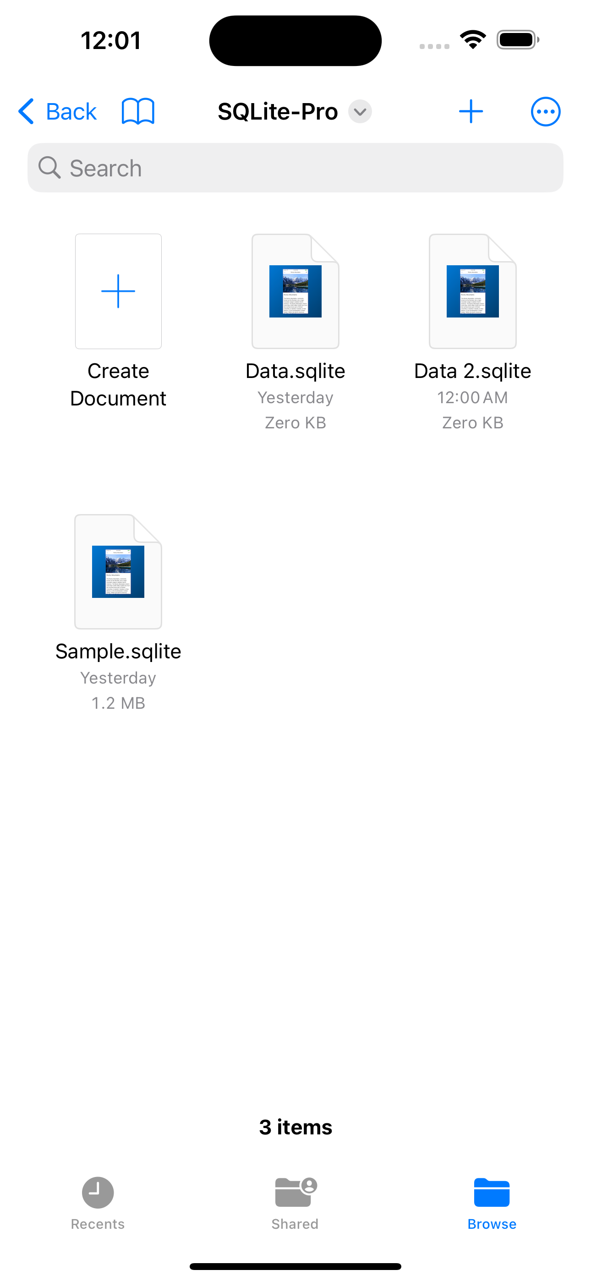Tap the Data.sqlite file name label

295,371
